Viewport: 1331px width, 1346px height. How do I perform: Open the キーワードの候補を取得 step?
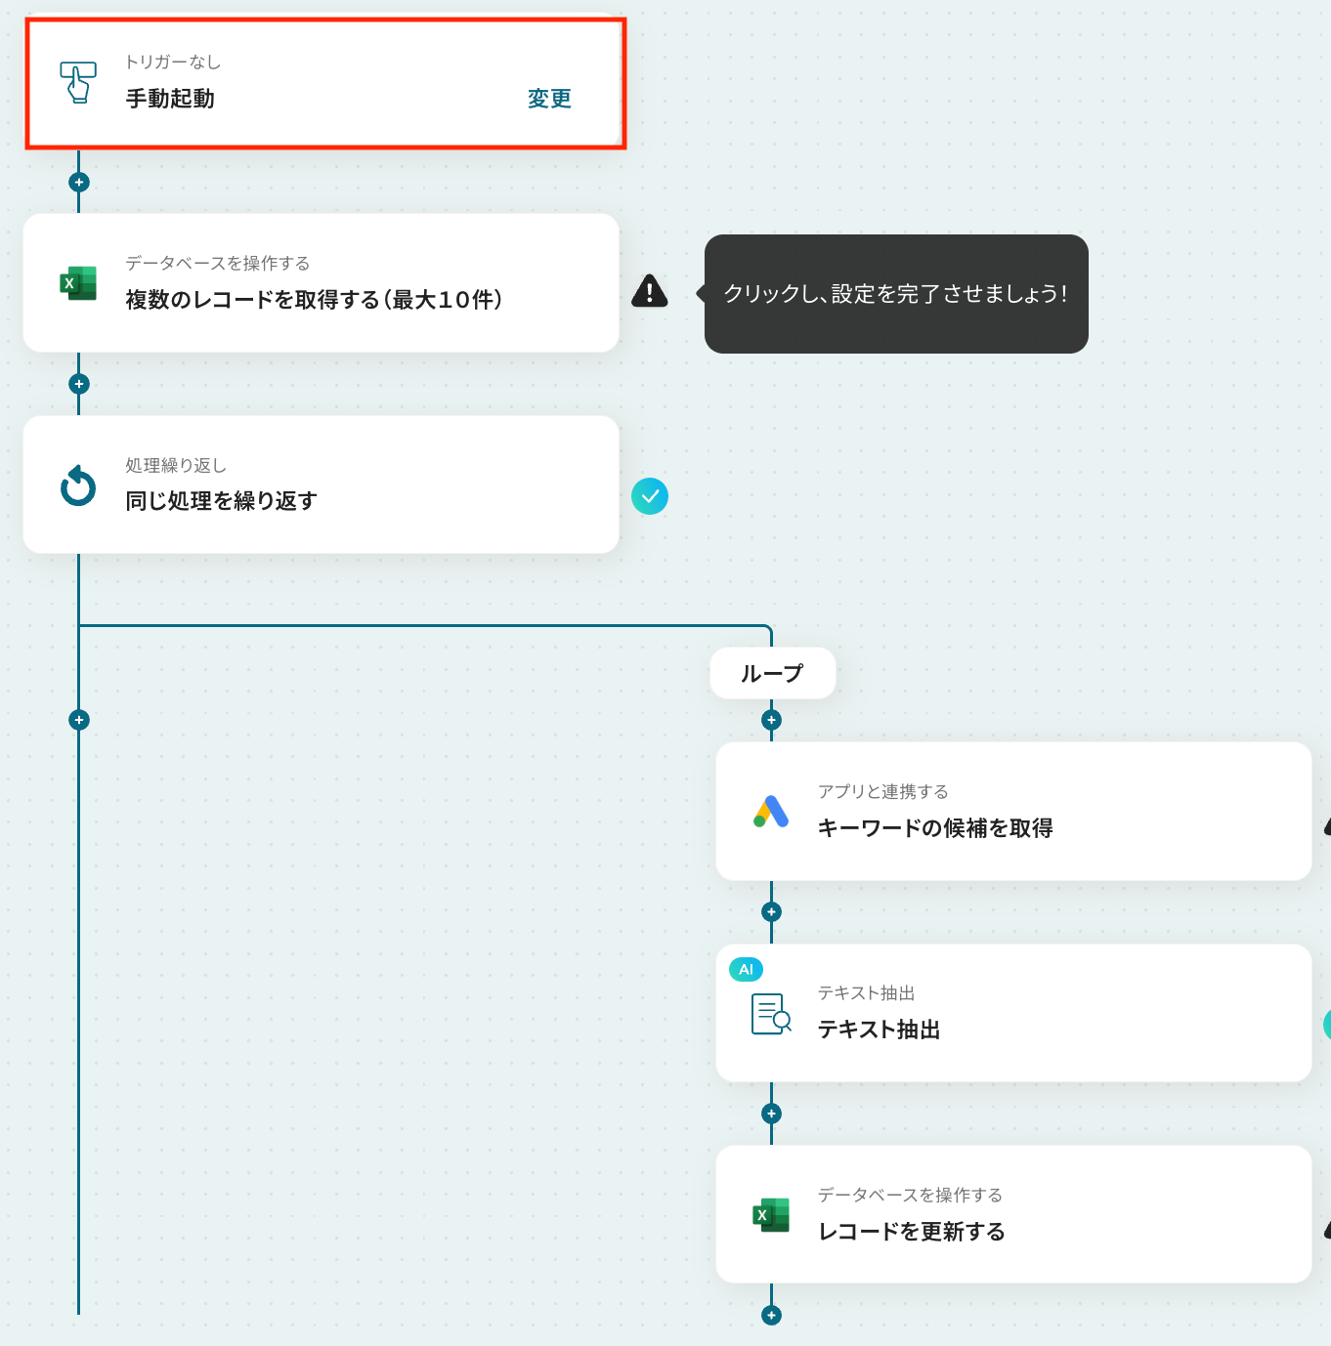click(x=1013, y=811)
